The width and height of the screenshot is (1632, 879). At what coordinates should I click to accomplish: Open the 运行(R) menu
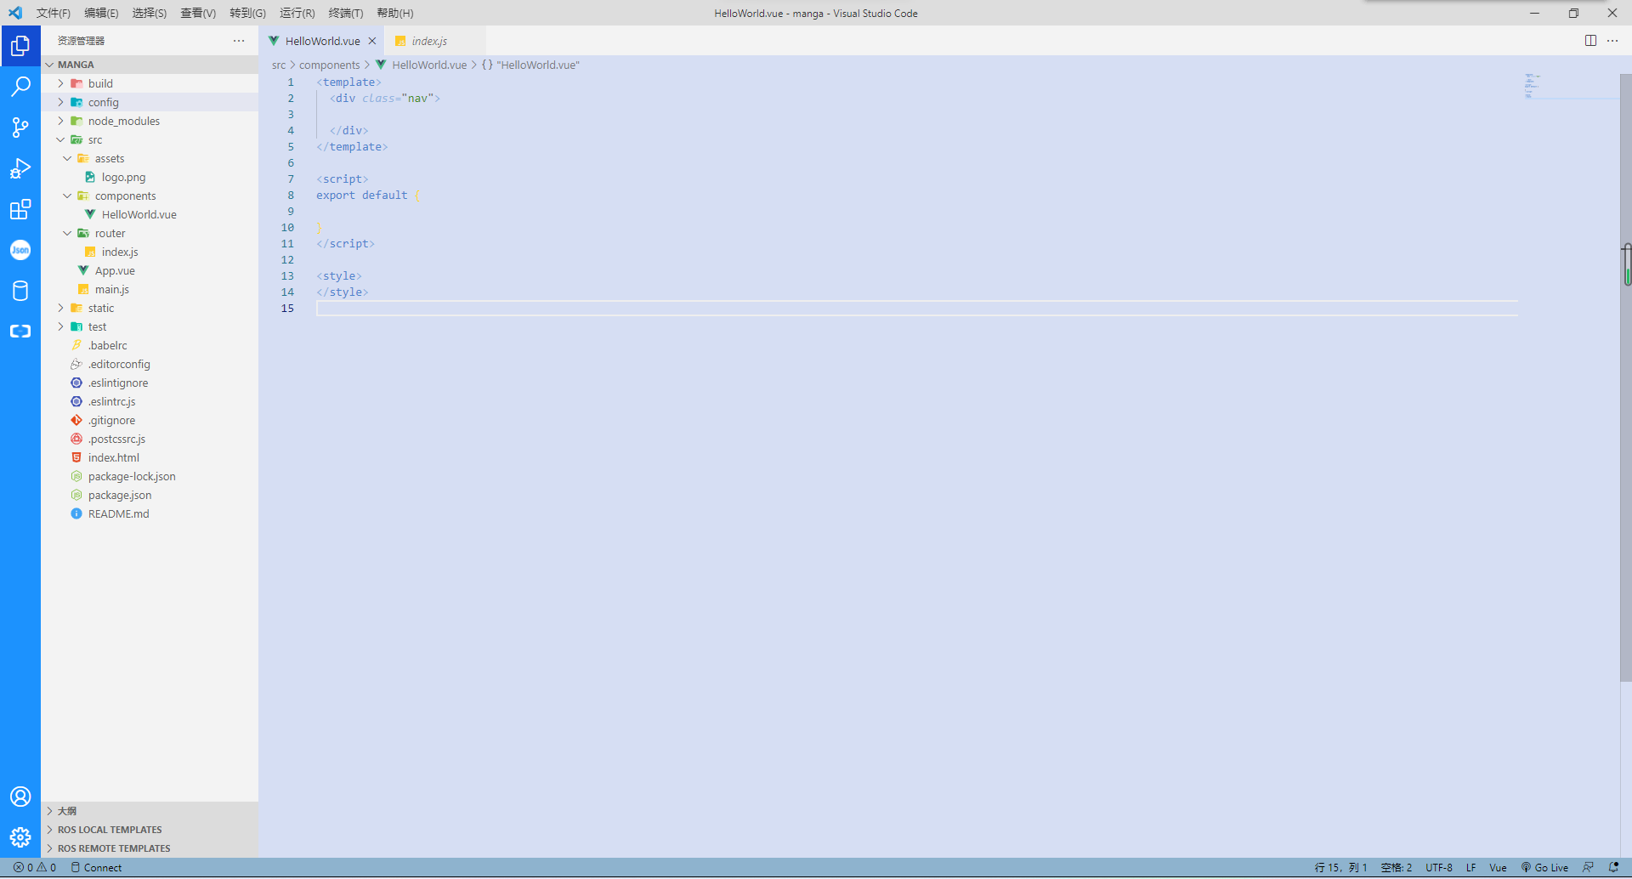click(x=297, y=13)
